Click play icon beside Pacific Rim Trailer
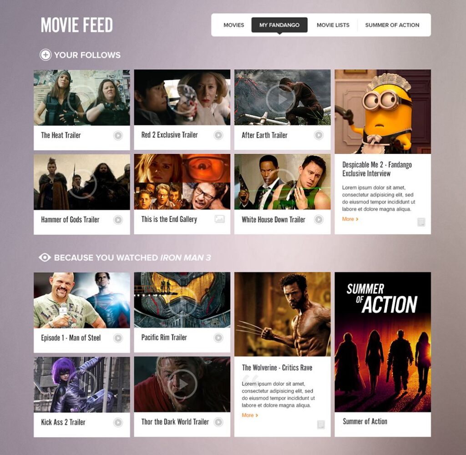Viewport: 466px width, 455px height. [x=218, y=338]
